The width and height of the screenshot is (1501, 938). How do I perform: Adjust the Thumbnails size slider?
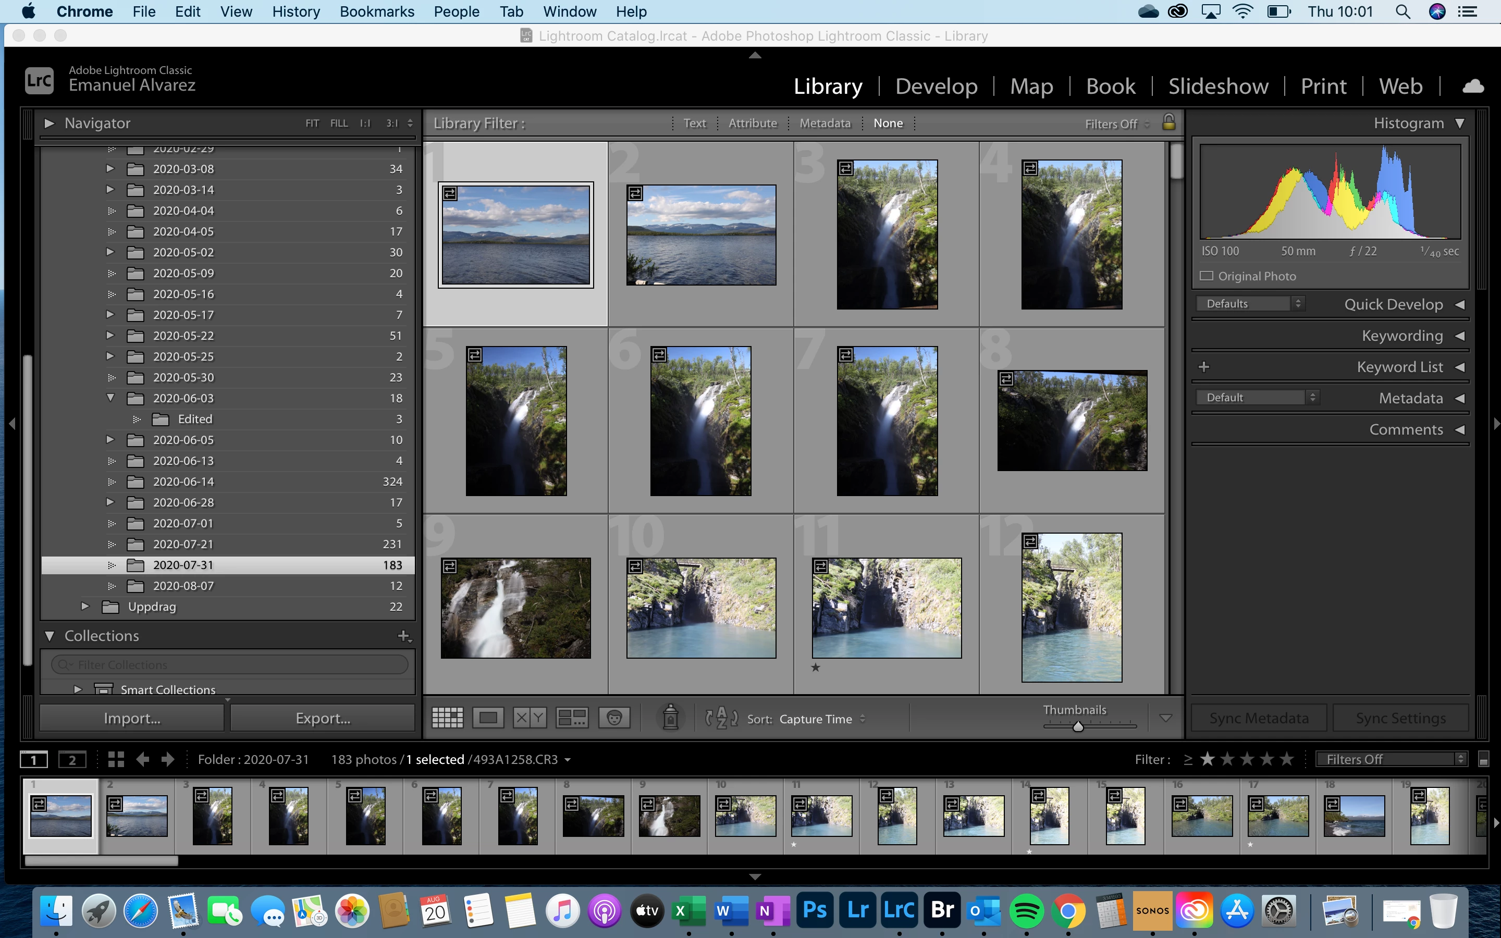(x=1078, y=726)
